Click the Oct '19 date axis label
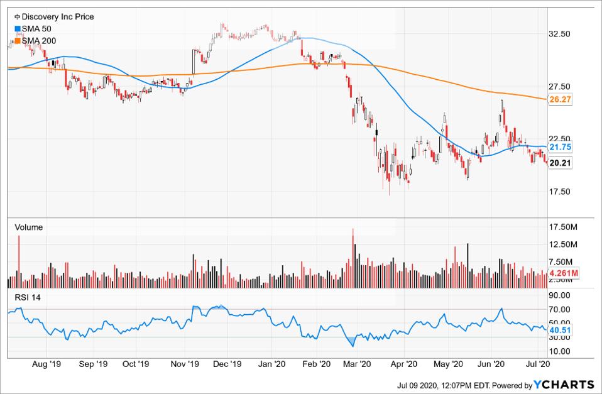Image resolution: width=602 pixels, height=394 pixels. coord(135,364)
